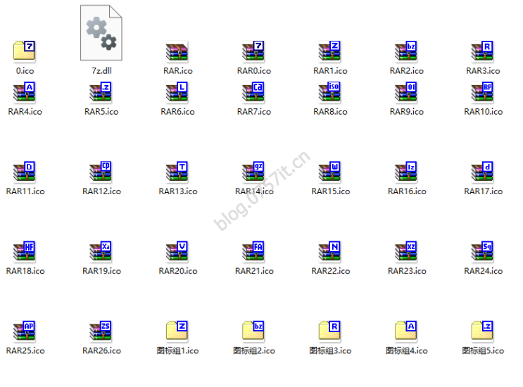Viewport: 523px width, 387px height.
Task: Select the RAR23.ico icon with XZ badge
Action: (x=406, y=252)
